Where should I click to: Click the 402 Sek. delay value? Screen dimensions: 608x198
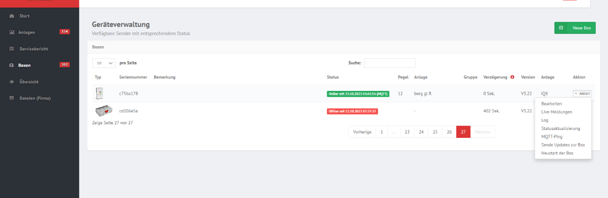coord(492,111)
